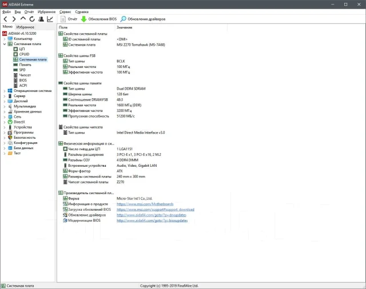Go back with the left arrow toolbar icon
The image size is (366, 289).
pyautogui.click(x=6, y=19)
